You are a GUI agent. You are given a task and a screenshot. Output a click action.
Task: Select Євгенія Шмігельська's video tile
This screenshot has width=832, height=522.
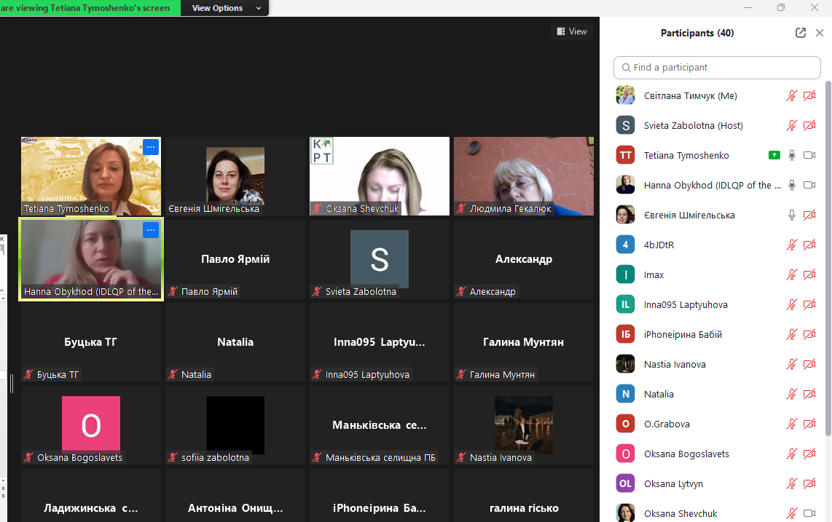tap(235, 176)
